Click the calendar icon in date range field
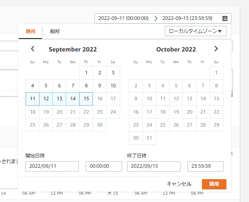This screenshot has width=249, height=202. pyautogui.click(x=225, y=18)
